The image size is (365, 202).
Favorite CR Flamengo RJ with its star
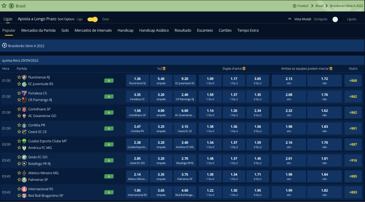(x=19, y=100)
